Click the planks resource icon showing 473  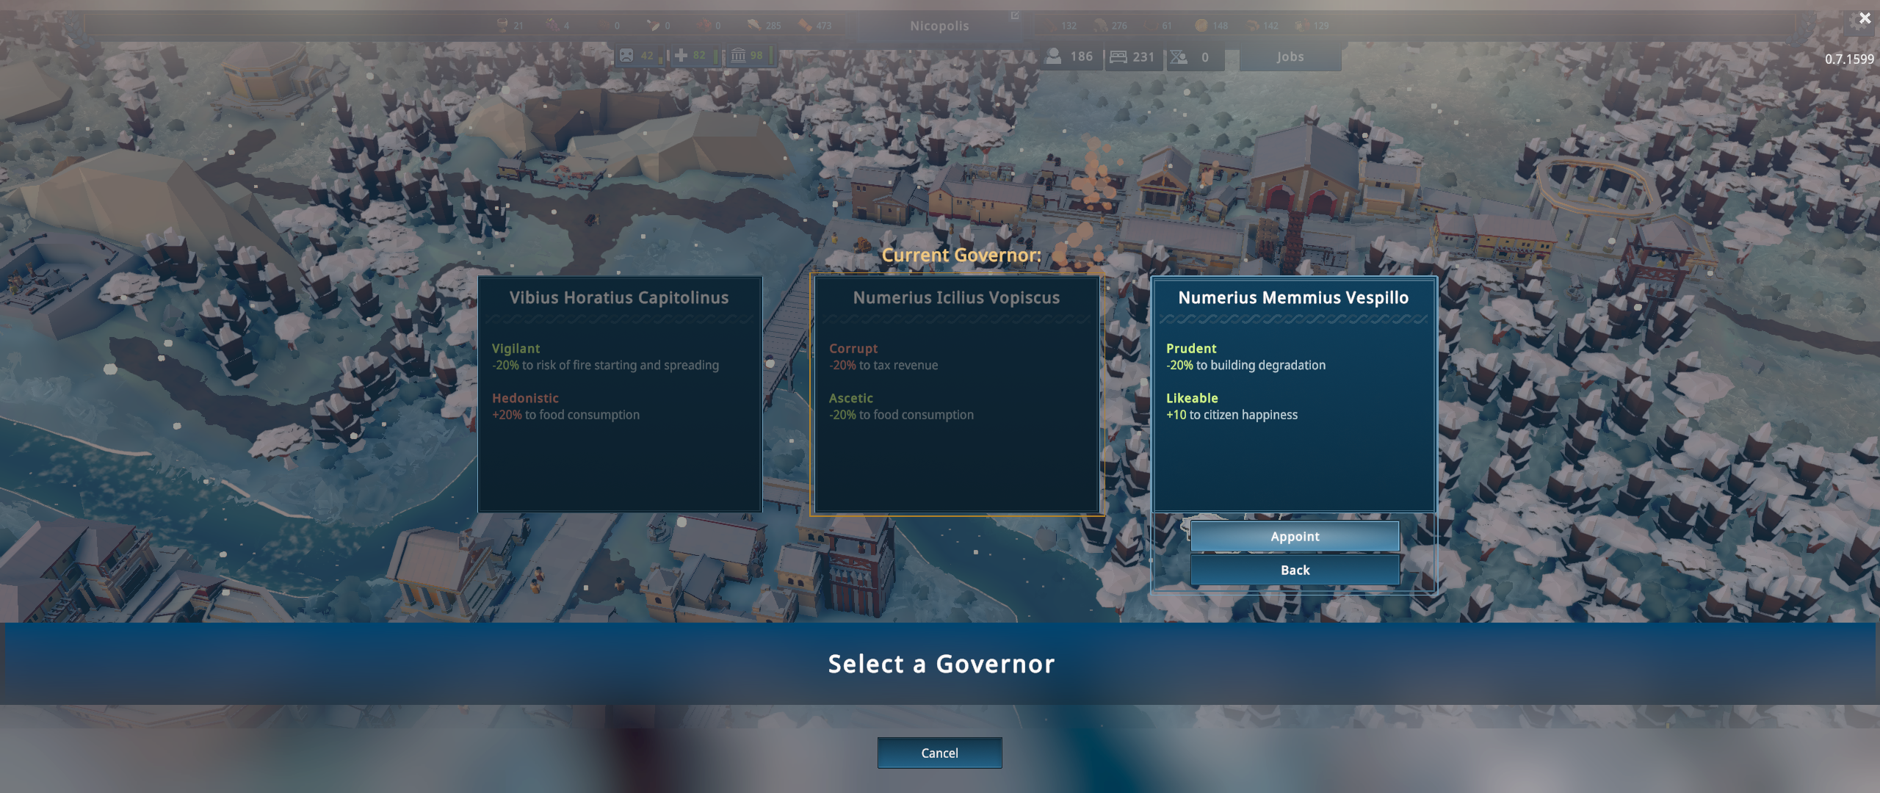coord(805,25)
